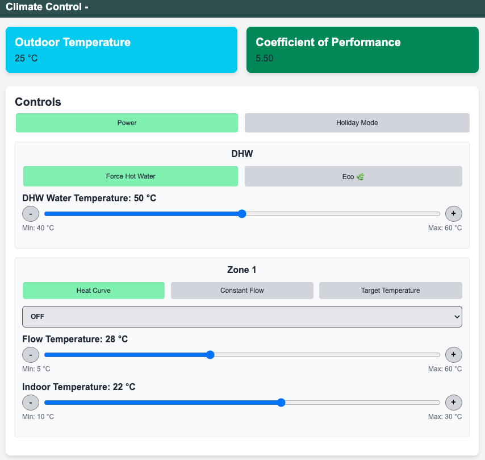Screen dimensions: 485x460
Task: Choose Target Temperature mode for Zone 1
Action: coord(390,291)
